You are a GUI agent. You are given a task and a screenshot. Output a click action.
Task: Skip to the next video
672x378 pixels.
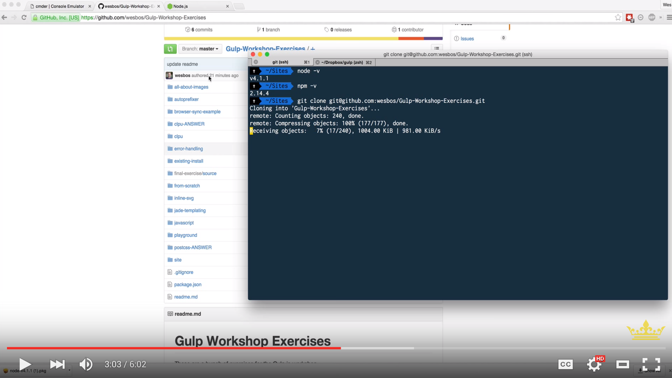[57, 364]
